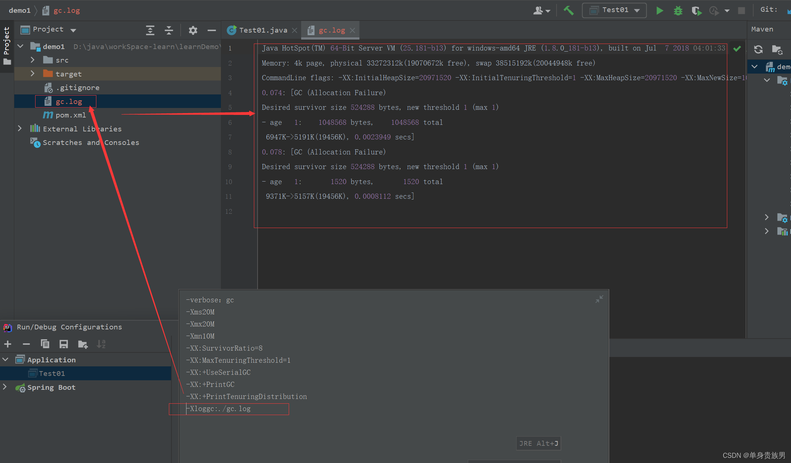Image resolution: width=791 pixels, height=463 pixels.
Task: Expand the src folder
Action: pos(33,60)
